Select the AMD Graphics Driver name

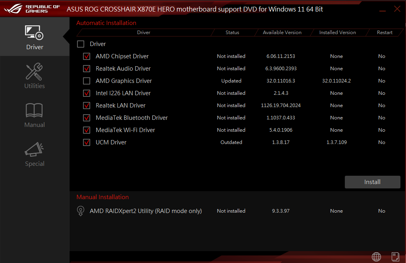[x=124, y=81]
